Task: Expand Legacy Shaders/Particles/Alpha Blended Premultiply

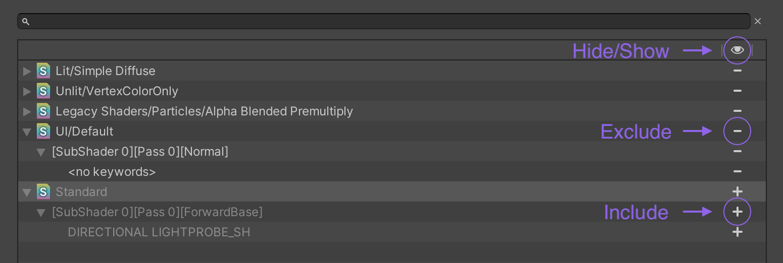Action: pos(27,111)
